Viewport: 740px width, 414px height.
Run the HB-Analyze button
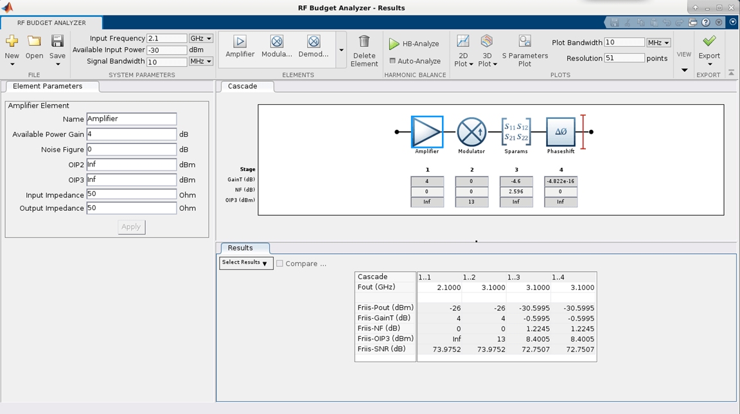tap(414, 44)
